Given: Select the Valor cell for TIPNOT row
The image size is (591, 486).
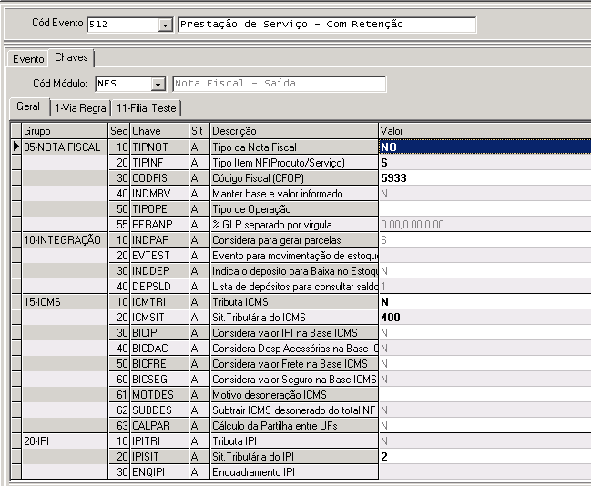Looking at the screenshot, I should point(484,147).
